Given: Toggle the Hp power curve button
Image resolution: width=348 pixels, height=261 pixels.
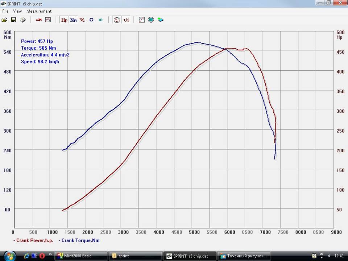Looking at the screenshot, I should pos(64,20).
